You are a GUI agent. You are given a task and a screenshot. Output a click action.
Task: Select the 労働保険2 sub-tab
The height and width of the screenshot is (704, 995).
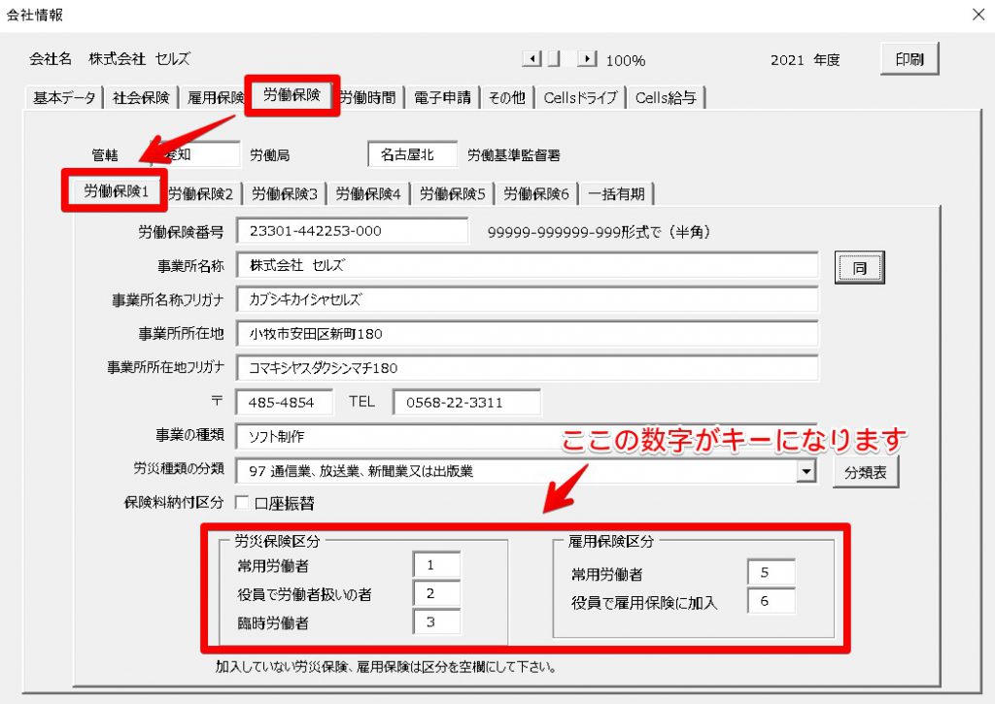pos(201,194)
